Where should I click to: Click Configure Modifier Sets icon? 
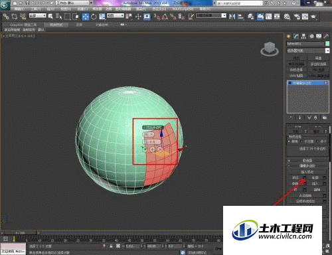pyautogui.click(x=325, y=118)
